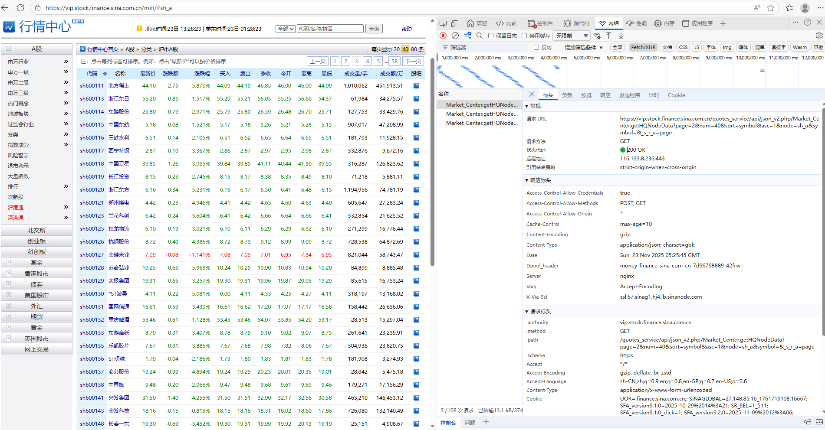Switch to the 元素 DevTools tab

[x=506, y=23]
